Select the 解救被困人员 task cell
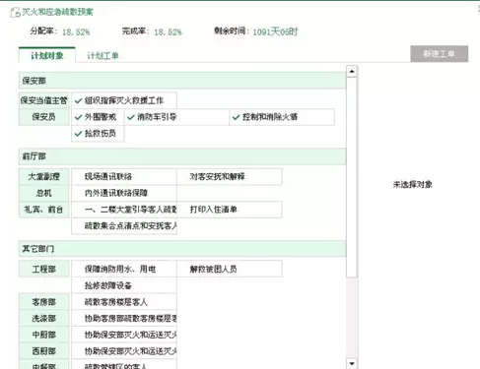480x369 pixels. pyautogui.click(x=230, y=270)
